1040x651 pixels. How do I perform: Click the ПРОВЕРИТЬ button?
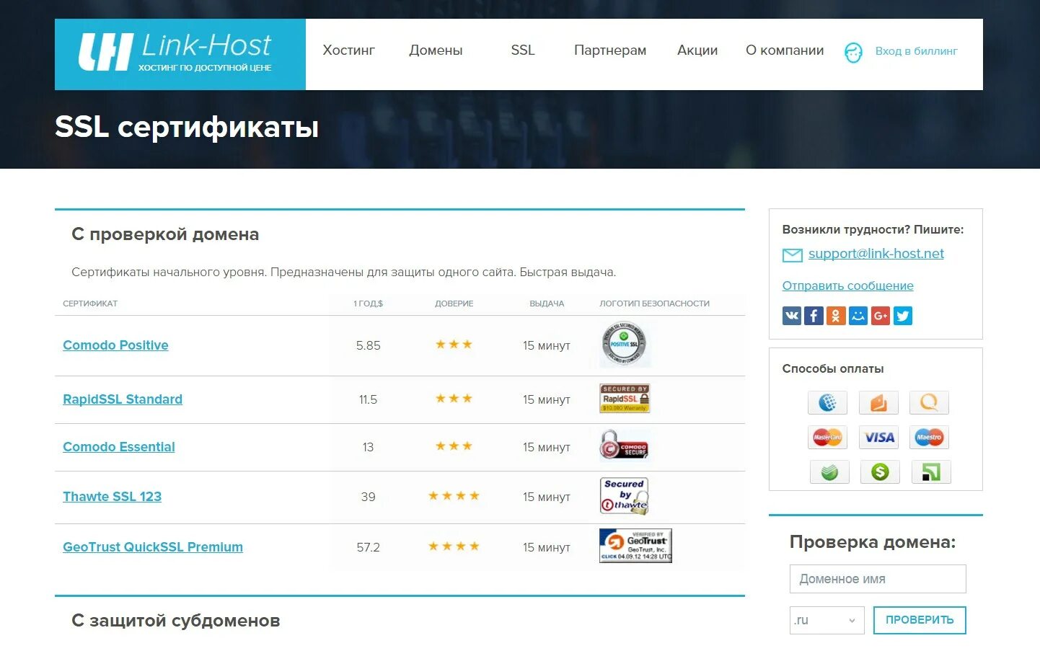pyautogui.click(x=920, y=620)
